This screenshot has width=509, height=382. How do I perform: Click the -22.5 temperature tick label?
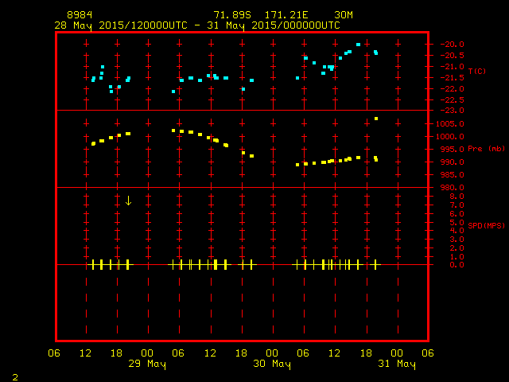(x=452, y=100)
